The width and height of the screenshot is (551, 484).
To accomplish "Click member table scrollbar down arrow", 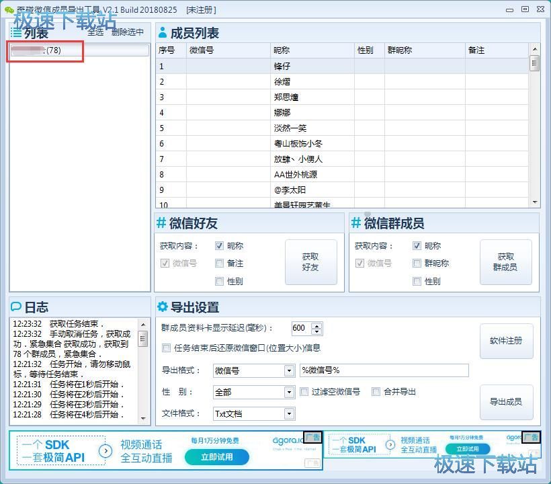I will tap(534, 202).
